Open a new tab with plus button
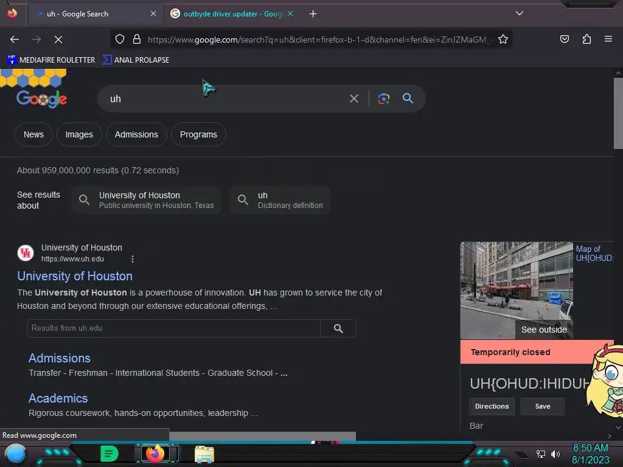The width and height of the screenshot is (623, 467). (313, 14)
